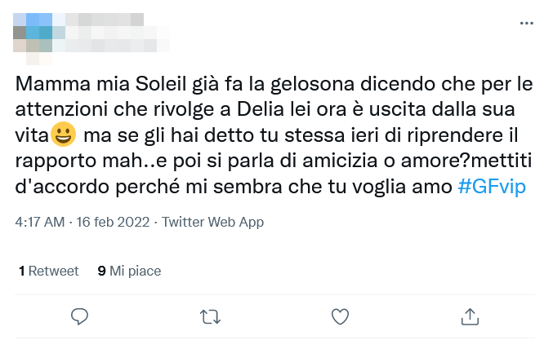Click the reply speech bubble icon
This screenshot has height=340, width=553.
[79, 315]
